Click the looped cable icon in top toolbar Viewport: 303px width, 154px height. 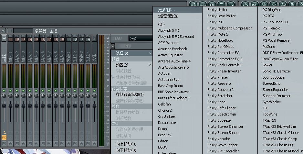coord(283,4)
